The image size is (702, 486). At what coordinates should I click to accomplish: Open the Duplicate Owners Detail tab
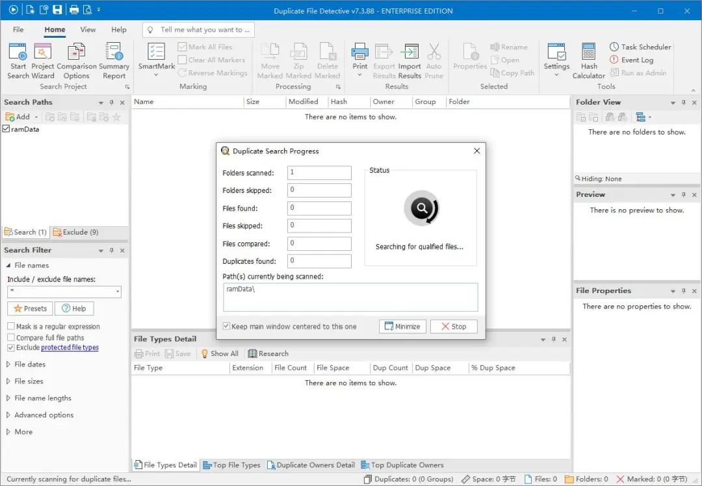point(311,465)
